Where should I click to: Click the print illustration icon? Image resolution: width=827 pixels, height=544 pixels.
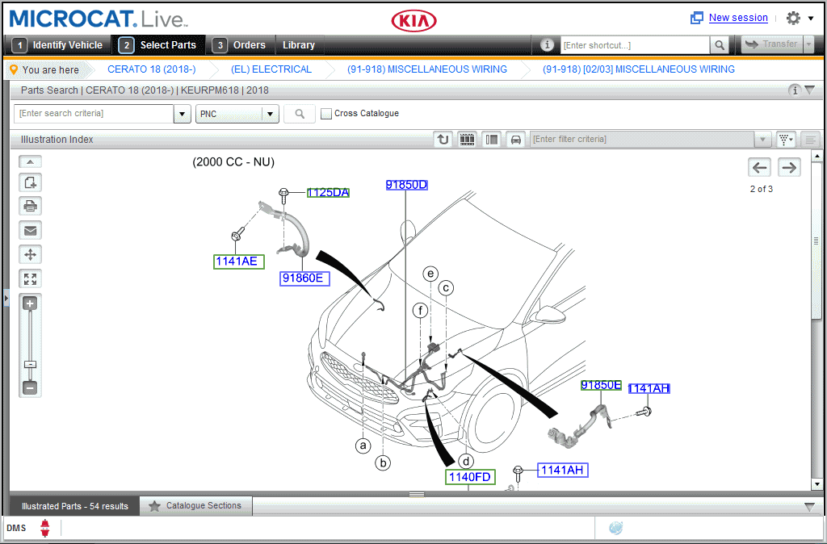point(31,206)
